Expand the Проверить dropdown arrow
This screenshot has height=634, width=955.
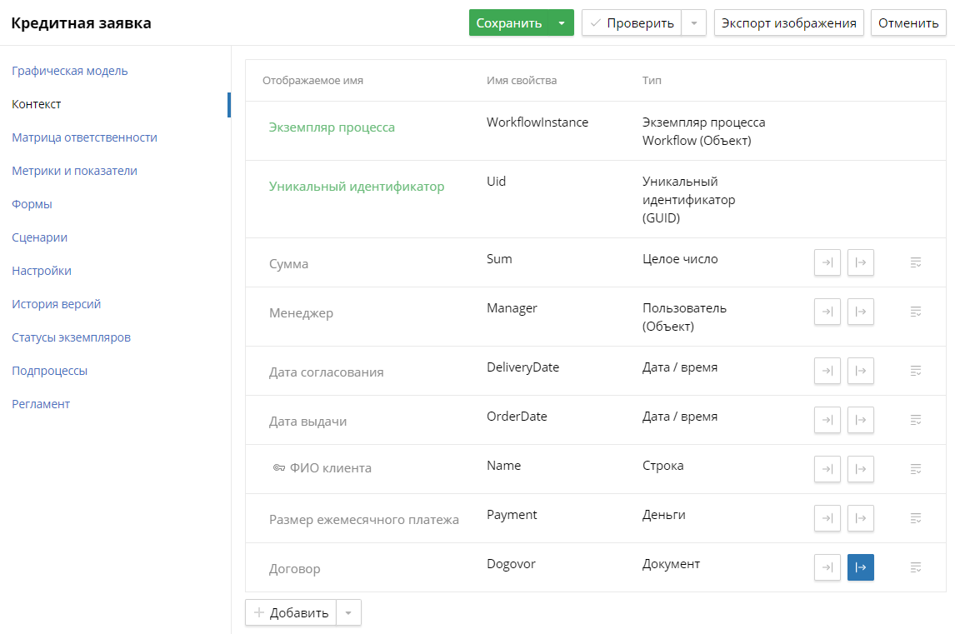tap(693, 23)
